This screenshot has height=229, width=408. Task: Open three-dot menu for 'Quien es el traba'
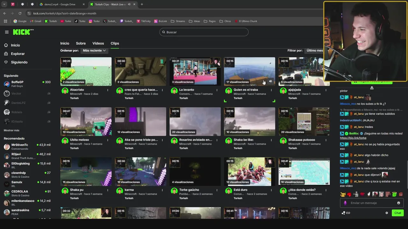point(271,90)
